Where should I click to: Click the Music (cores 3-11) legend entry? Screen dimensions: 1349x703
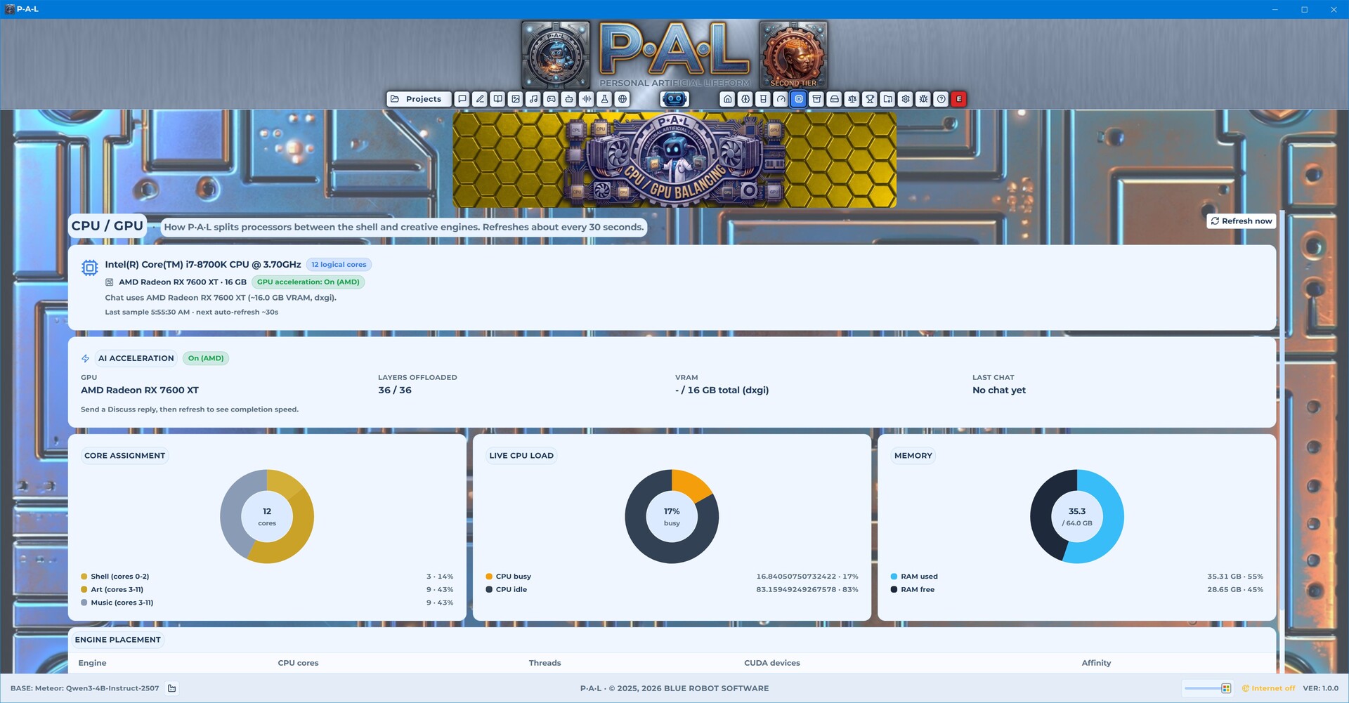pyautogui.click(x=117, y=603)
